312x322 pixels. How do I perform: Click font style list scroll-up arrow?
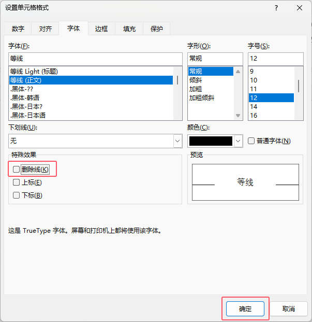coord(238,72)
